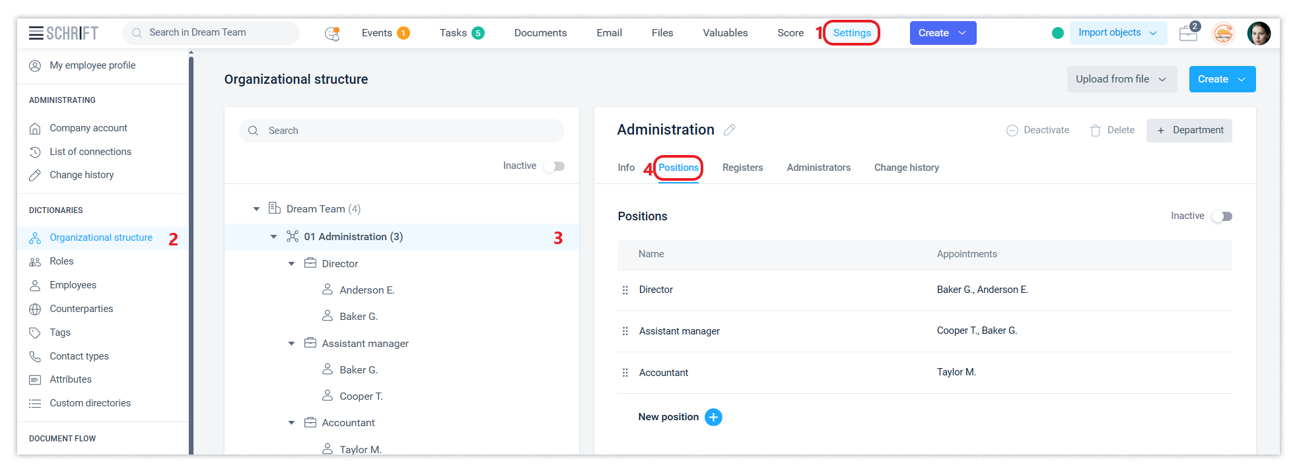Click the chat assistant icon near Events
Viewport: 1297px width, 473px height.
[332, 33]
